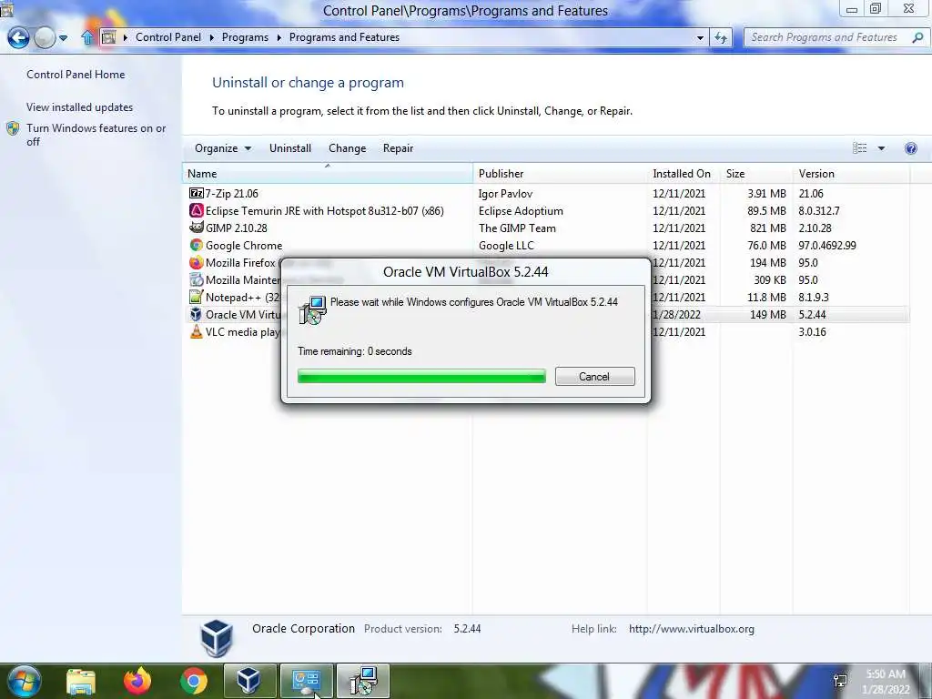This screenshot has height=699, width=932.
Task: Click publisher Igor Pavlov cell
Action: 505,193
